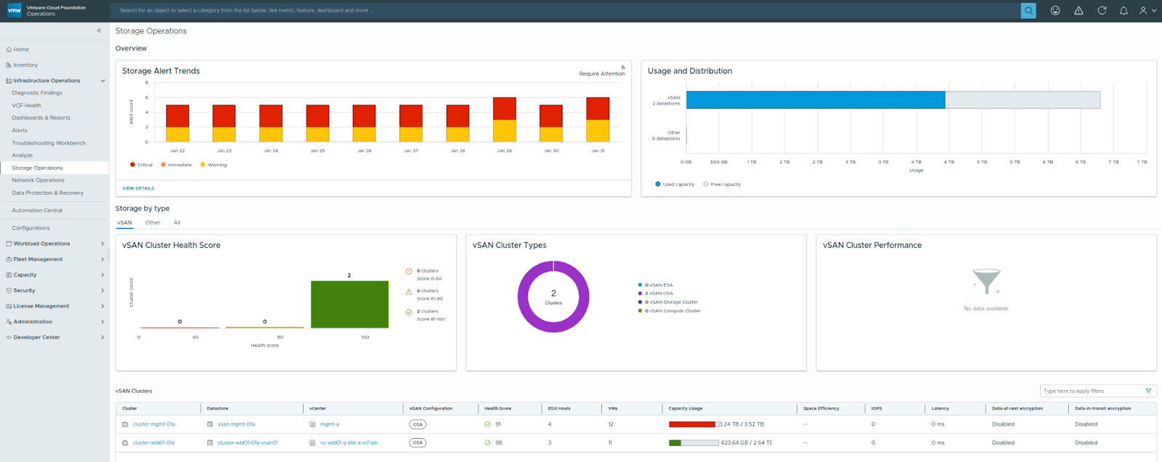Open the notifications bell icon

[1124, 10]
